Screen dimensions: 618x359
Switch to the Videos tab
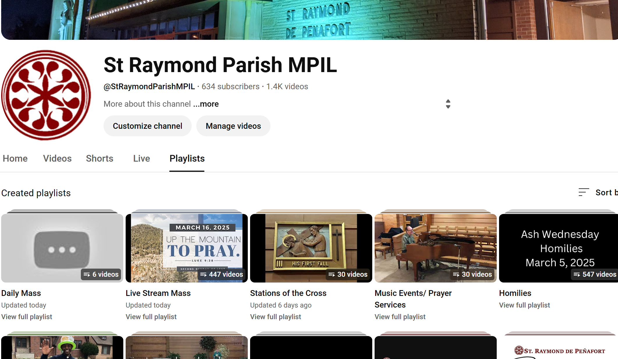click(57, 158)
